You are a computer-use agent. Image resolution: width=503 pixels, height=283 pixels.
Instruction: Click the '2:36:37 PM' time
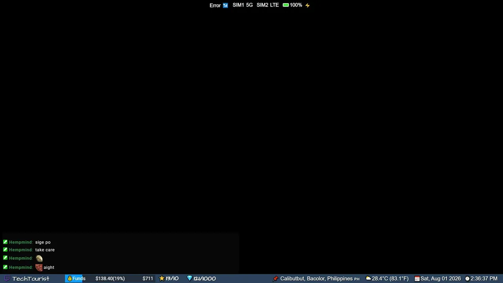[484, 279]
